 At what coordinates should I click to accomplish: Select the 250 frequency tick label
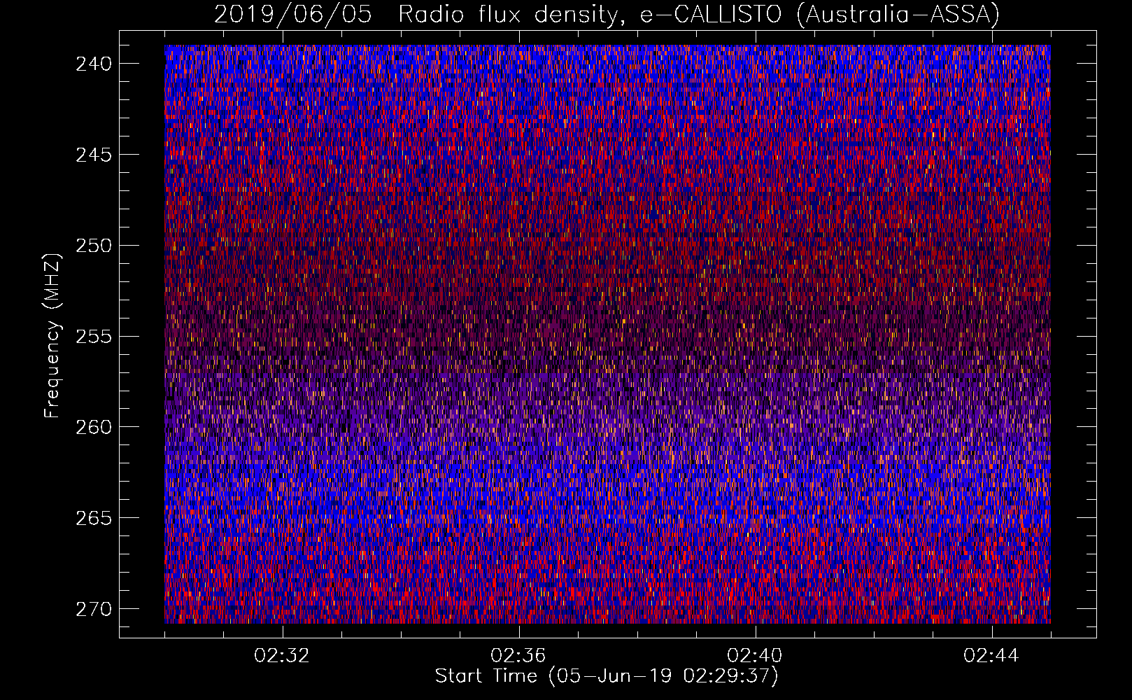pyautogui.click(x=93, y=246)
